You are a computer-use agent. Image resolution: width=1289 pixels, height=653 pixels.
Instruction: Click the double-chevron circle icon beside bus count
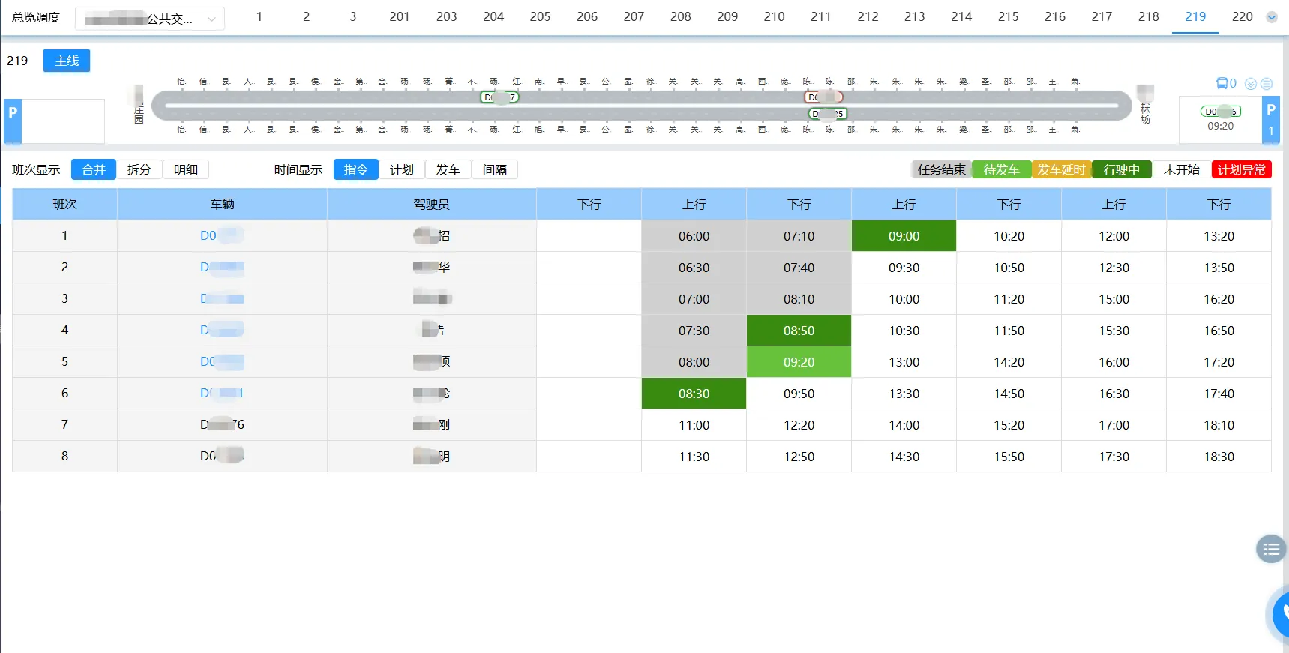pos(1250,84)
